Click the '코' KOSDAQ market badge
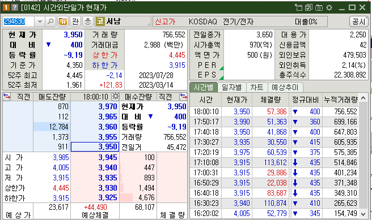The image size is (372, 220). (100, 21)
